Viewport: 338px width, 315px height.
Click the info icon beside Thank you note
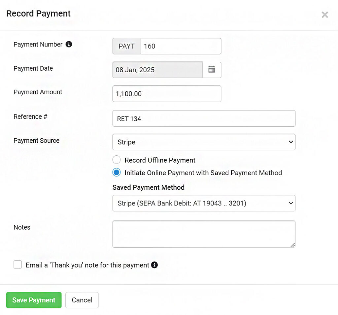coord(154,265)
